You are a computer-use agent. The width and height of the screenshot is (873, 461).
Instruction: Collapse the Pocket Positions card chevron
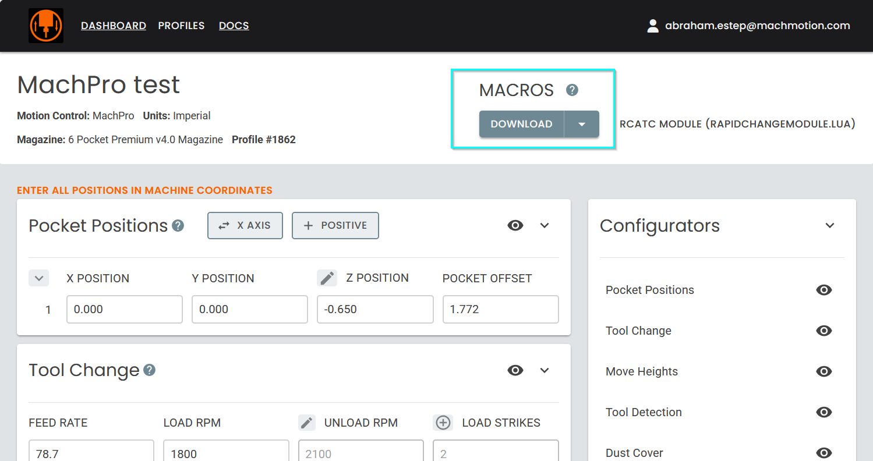(x=545, y=225)
